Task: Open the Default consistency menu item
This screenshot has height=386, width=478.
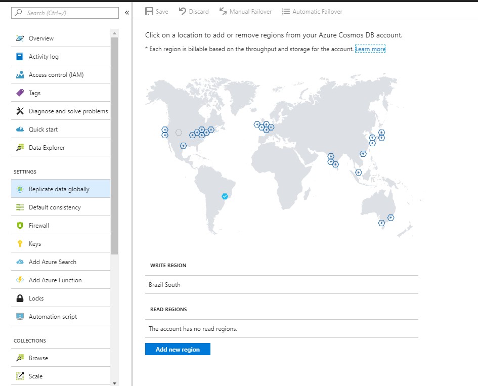Action: pyautogui.click(x=61, y=207)
